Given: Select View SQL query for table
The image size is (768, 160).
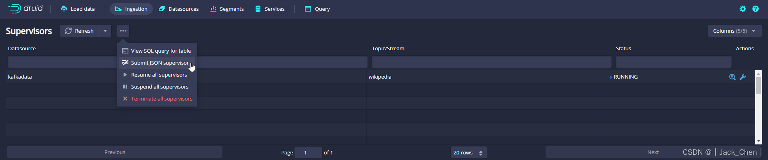Looking at the screenshot, I should point(157,51).
